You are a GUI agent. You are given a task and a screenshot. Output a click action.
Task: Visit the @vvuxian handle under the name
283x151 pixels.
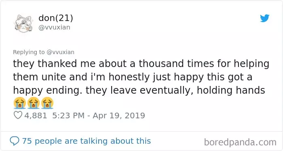pos(54,27)
